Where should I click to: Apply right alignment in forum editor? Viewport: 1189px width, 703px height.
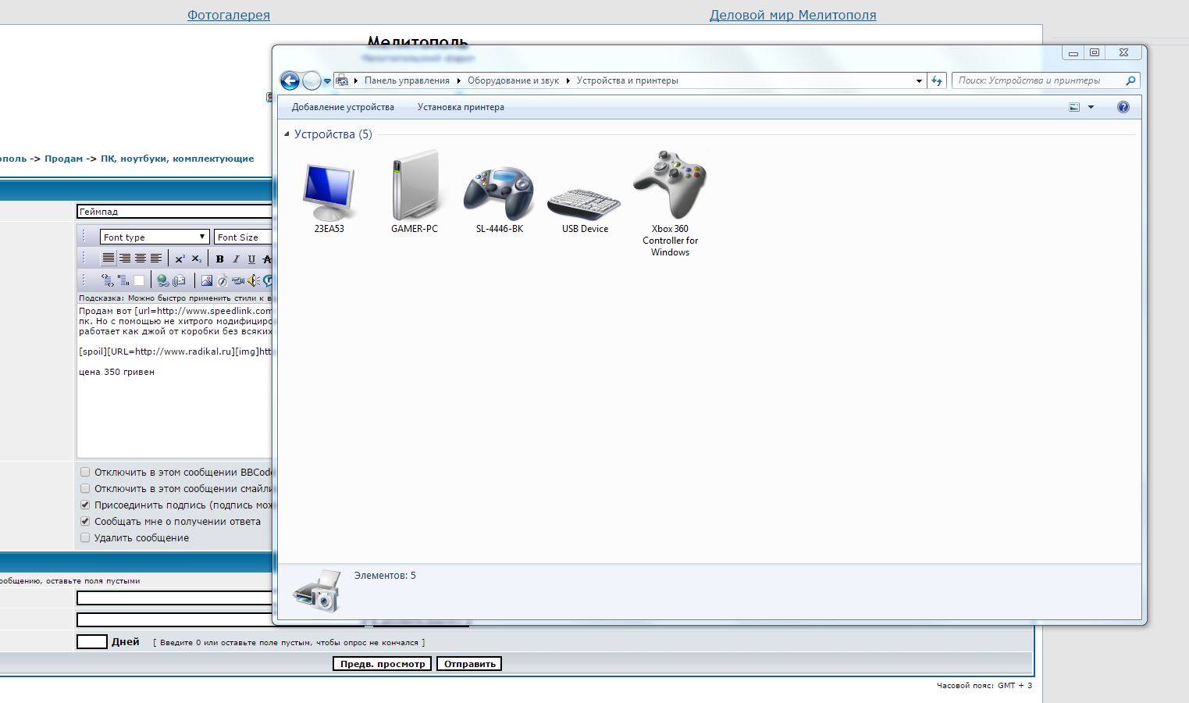tap(125, 259)
